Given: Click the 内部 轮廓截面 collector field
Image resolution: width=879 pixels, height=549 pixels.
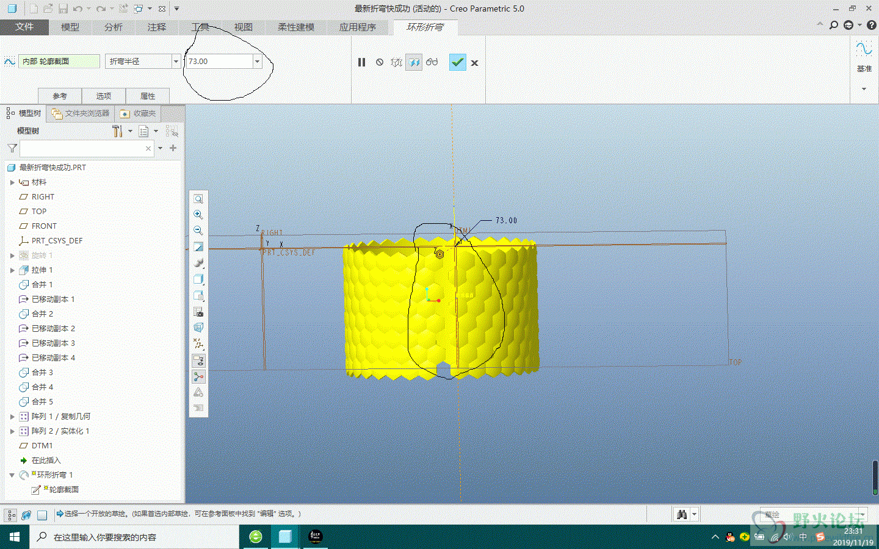Looking at the screenshot, I should point(59,61).
